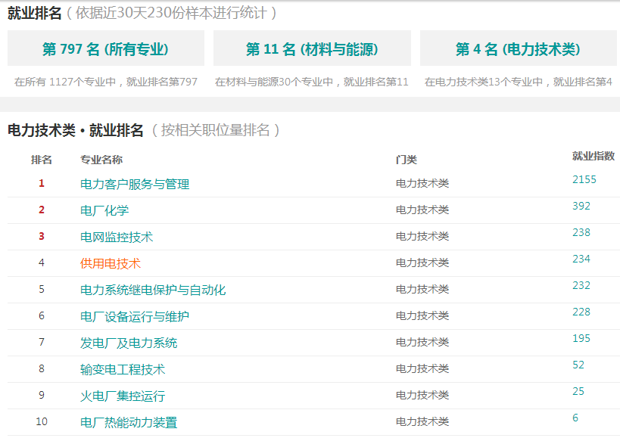Open the 第 4 名 (电力技术类) ranking box
Viewport: 620px width, 438px height.
click(519, 48)
